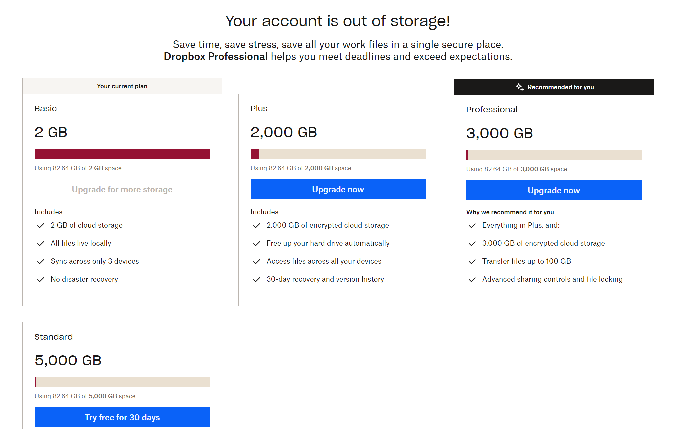
Task: Click checkmark next to Everything in Plus
Action: (472, 226)
